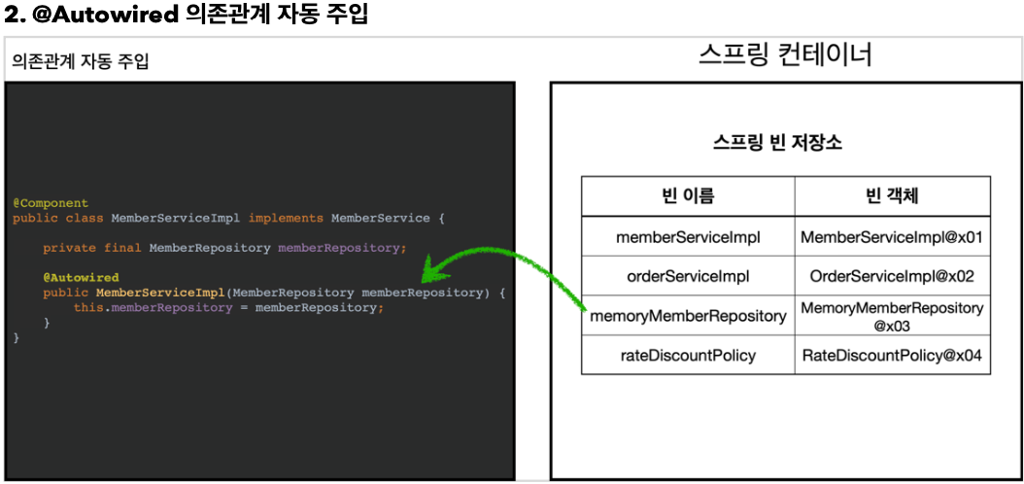Click the '스프링 컨테이너' title

click(x=785, y=56)
